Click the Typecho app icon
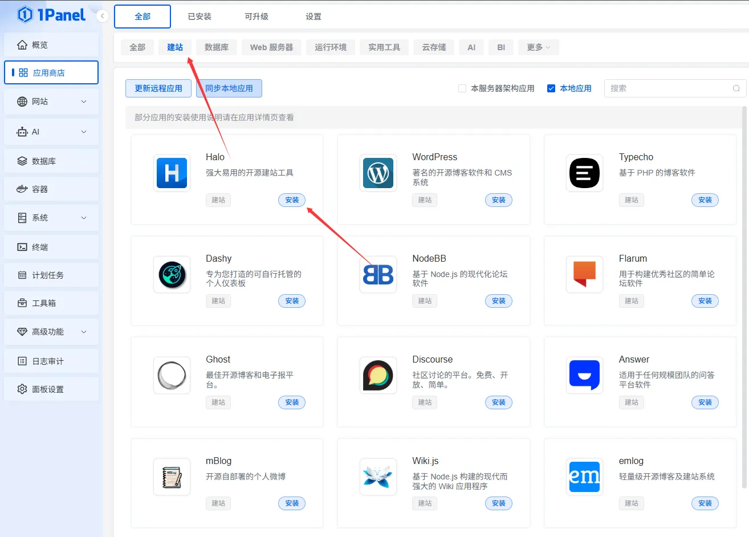 pyautogui.click(x=584, y=173)
